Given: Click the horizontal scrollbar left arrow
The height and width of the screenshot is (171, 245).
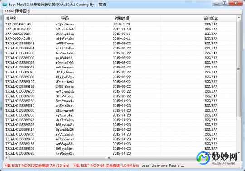Looking at the screenshot, I should (x=6, y=158).
